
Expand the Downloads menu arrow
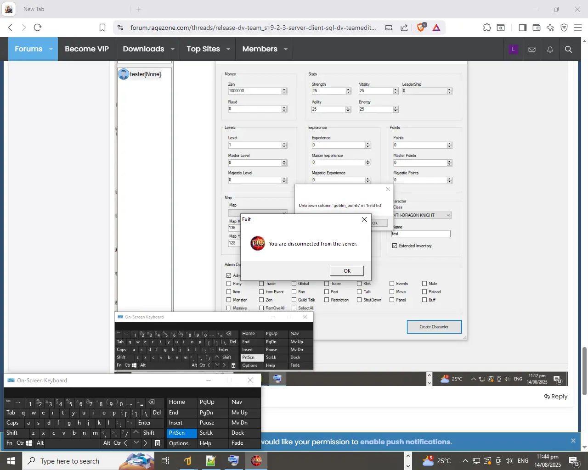173,49
